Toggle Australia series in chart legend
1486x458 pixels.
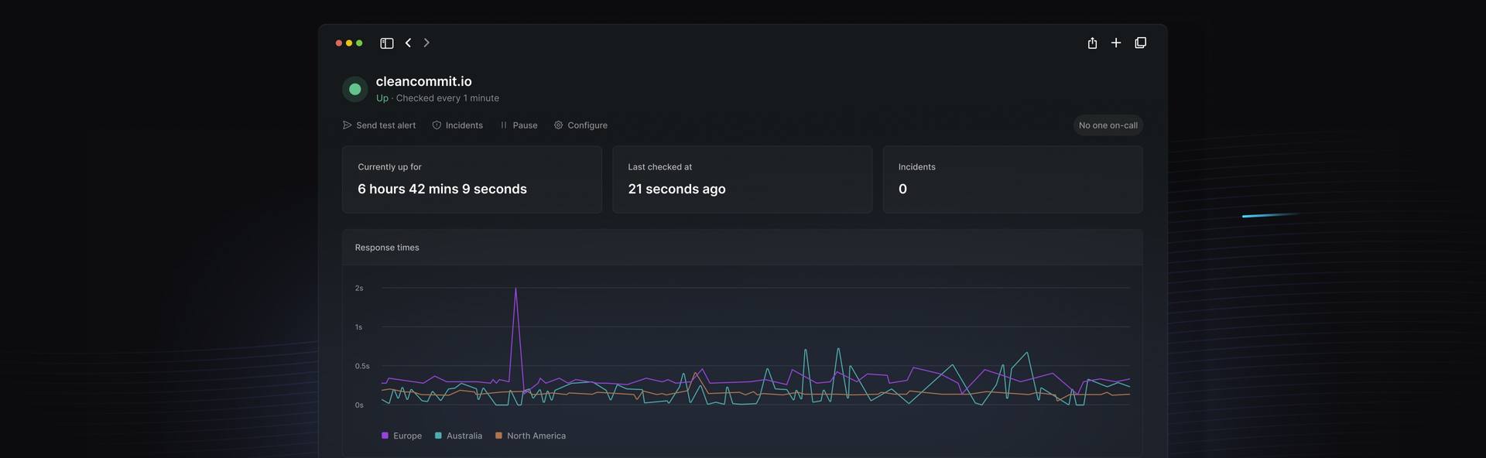tap(458, 436)
